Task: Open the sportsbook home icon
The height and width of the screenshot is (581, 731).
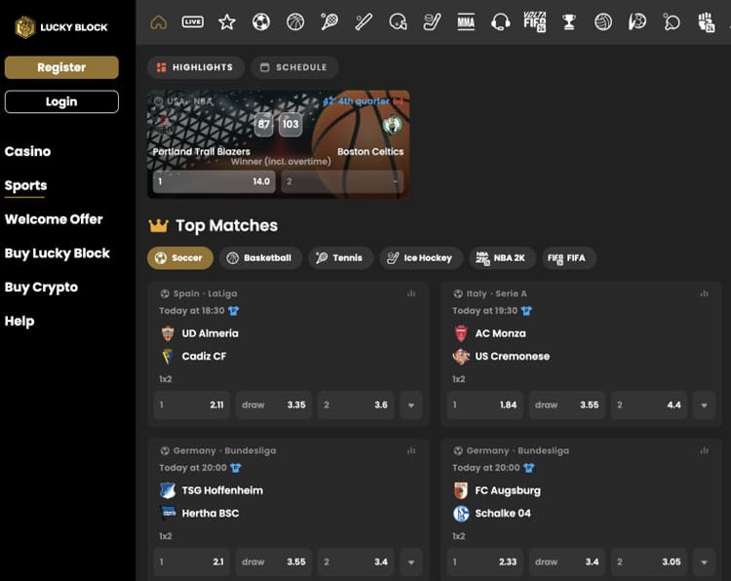Action: click(x=159, y=21)
